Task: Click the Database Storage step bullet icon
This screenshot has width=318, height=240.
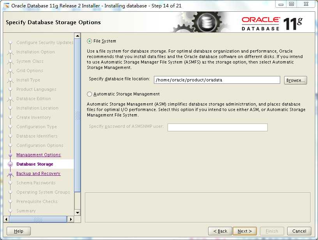Action: 10,164
